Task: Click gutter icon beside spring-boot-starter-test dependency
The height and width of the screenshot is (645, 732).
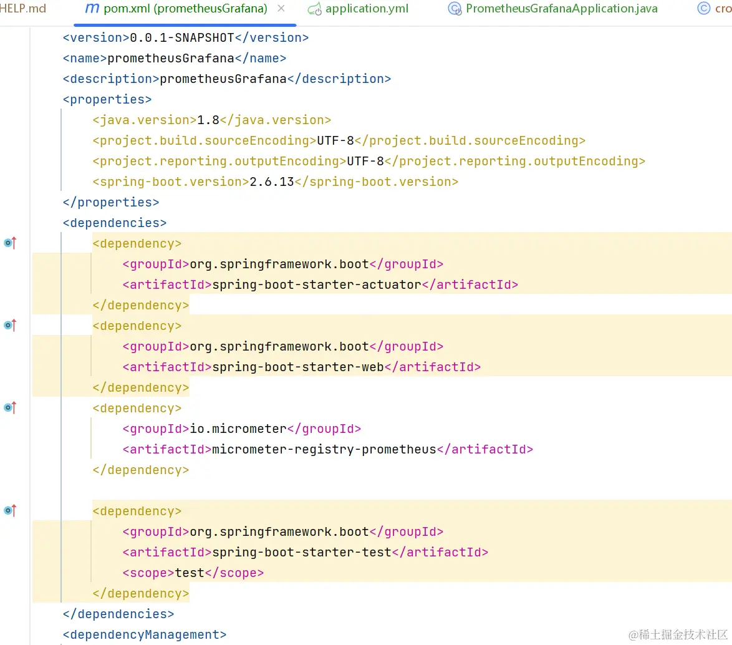Action: coord(10,510)
